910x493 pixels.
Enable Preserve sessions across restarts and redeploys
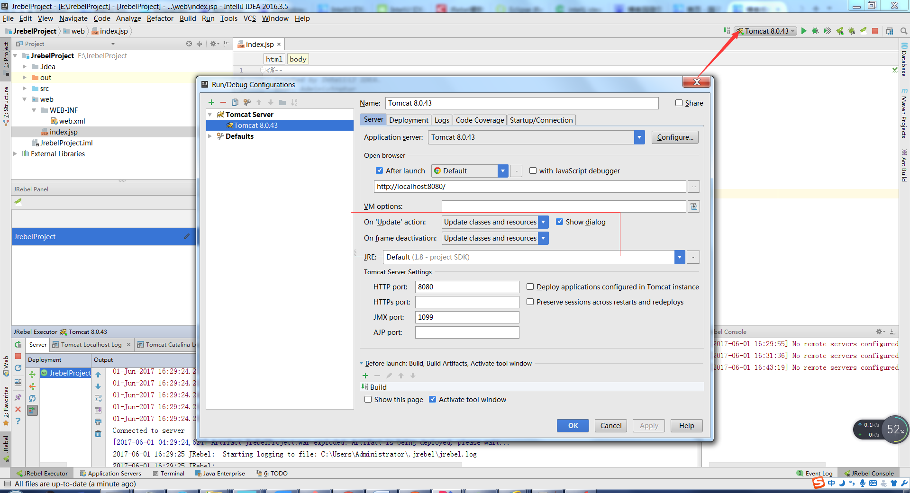530,302
